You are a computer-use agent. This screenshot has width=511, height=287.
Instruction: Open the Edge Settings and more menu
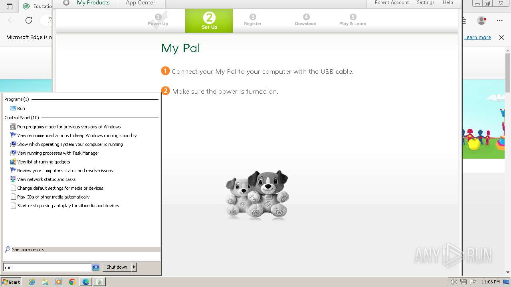coord(500,20)
